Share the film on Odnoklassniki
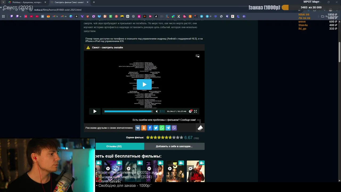 pyautogui.click(x=144, y=128)
